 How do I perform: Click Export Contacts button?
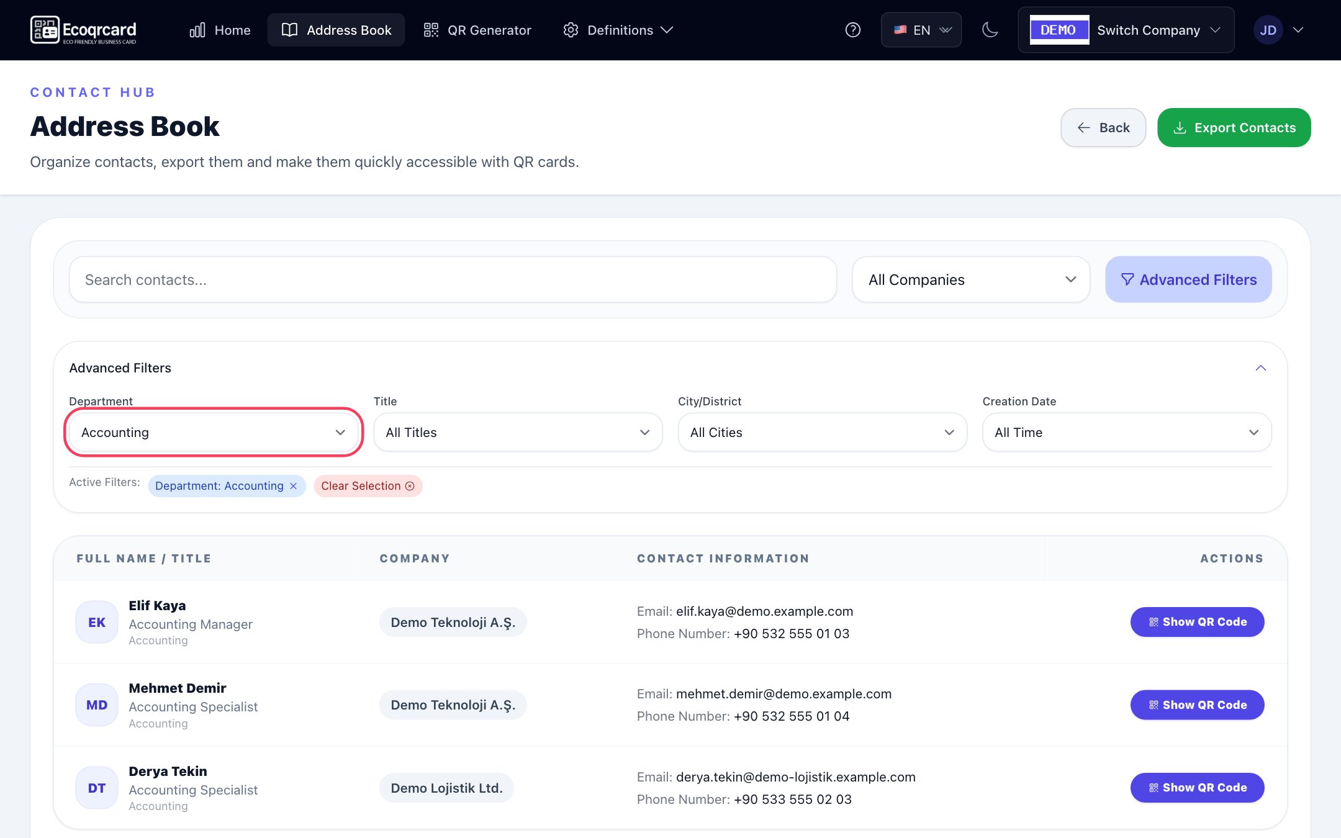click(x=1234, y=128)
